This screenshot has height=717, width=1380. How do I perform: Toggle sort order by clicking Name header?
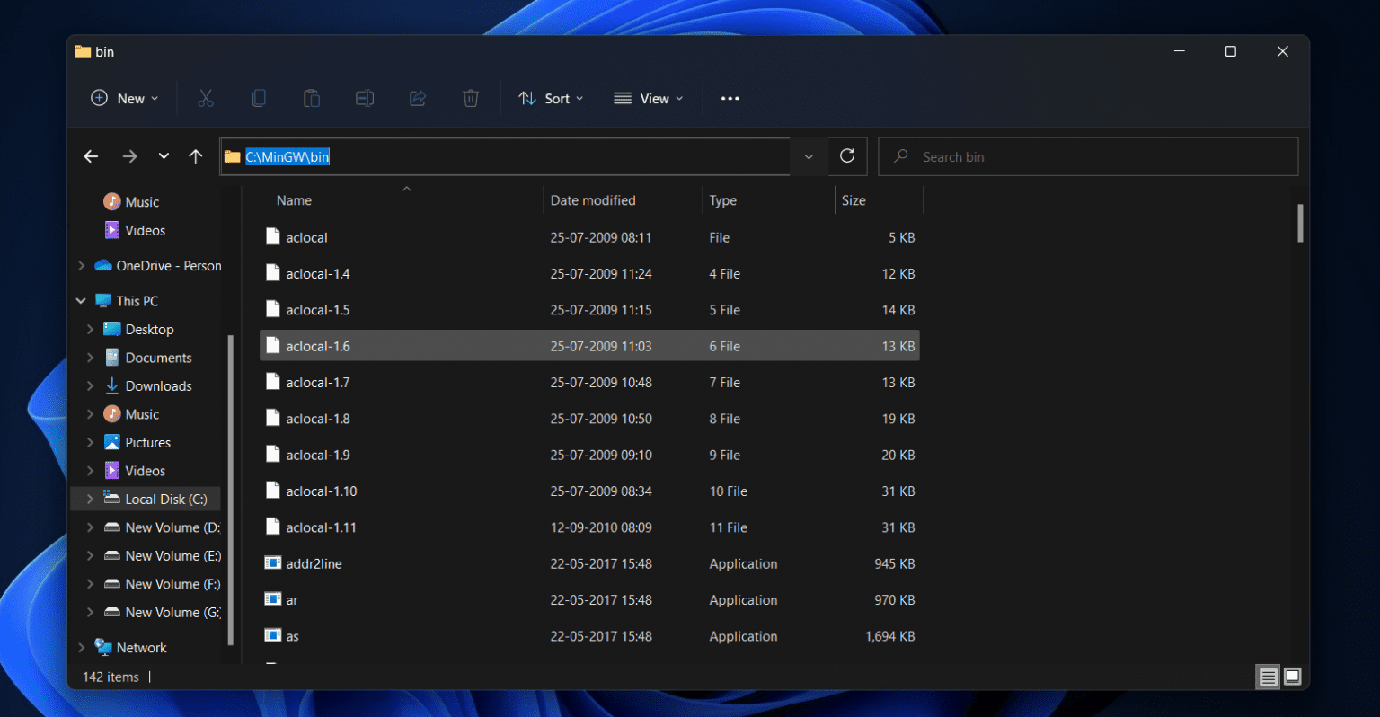click(x=293, y=199)
